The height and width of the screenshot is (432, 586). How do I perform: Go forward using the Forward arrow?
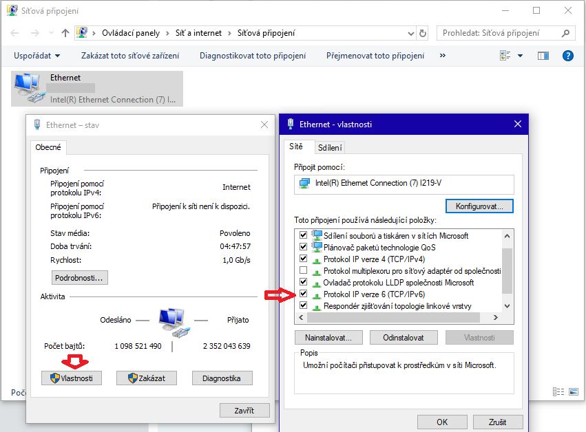tap(34, 33)
